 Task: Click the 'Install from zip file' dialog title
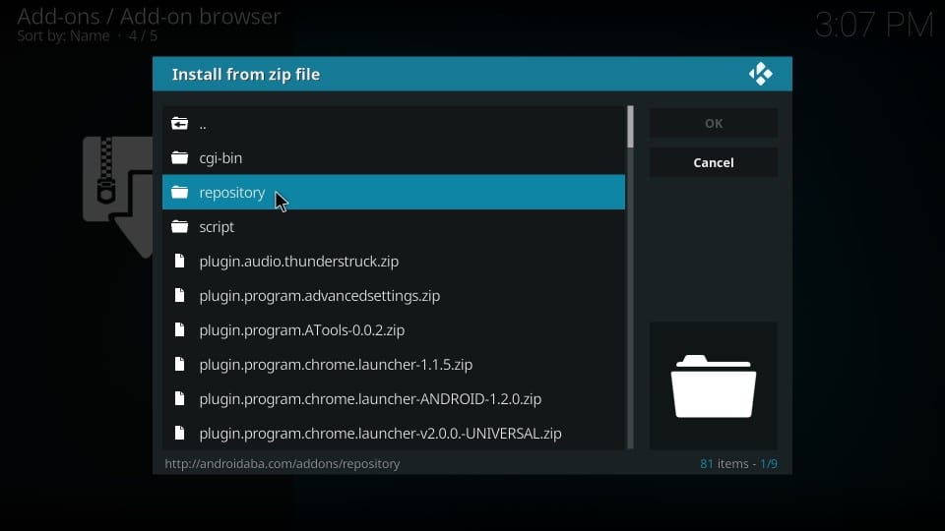tap(246, 74)
